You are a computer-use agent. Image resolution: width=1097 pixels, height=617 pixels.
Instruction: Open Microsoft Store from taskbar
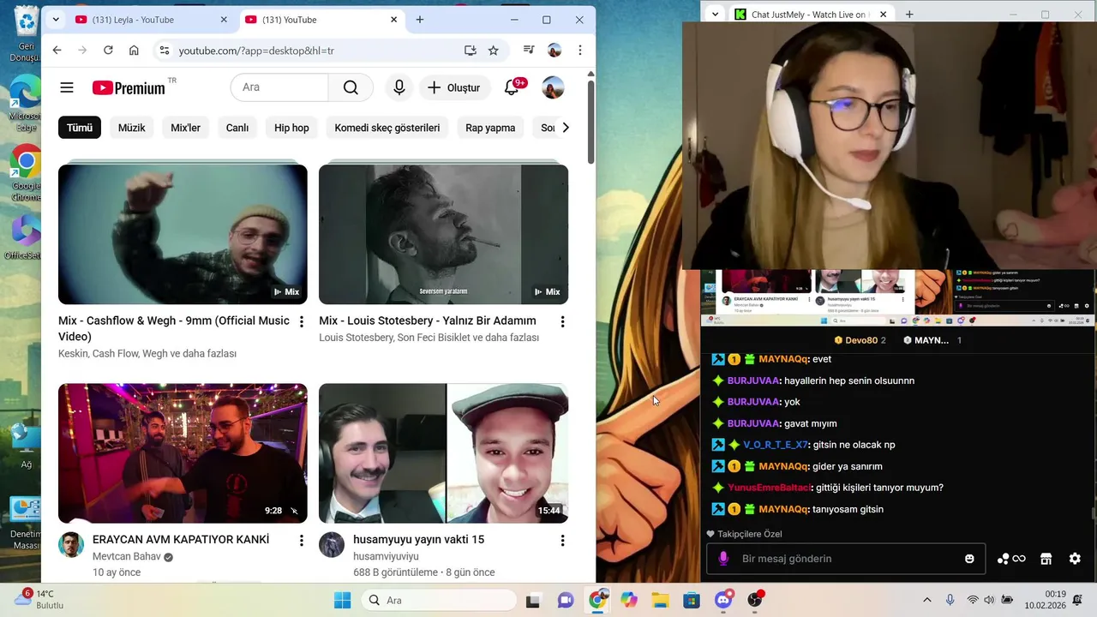[692, 600]
